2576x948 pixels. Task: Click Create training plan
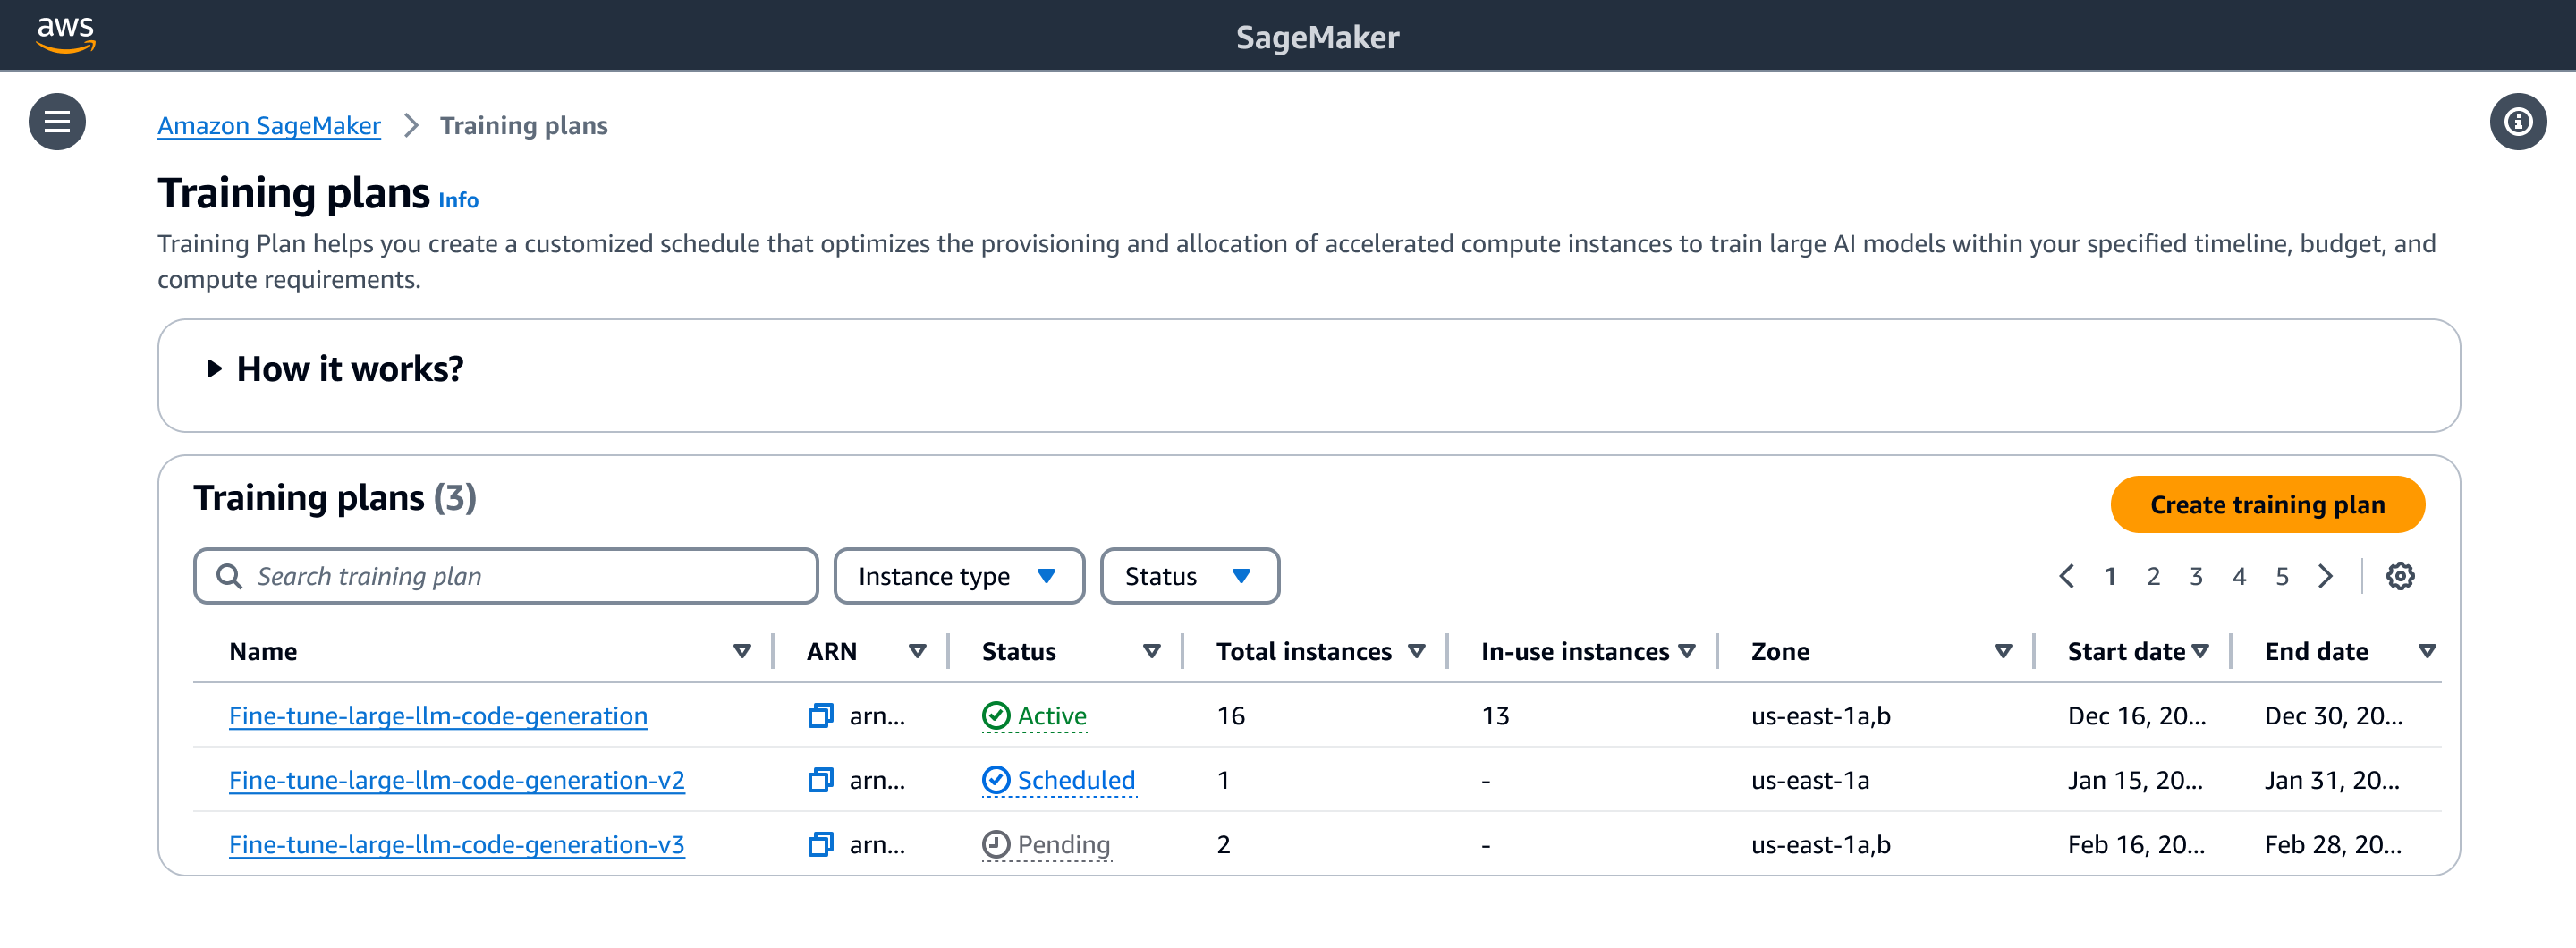(x=2266, y=505)
